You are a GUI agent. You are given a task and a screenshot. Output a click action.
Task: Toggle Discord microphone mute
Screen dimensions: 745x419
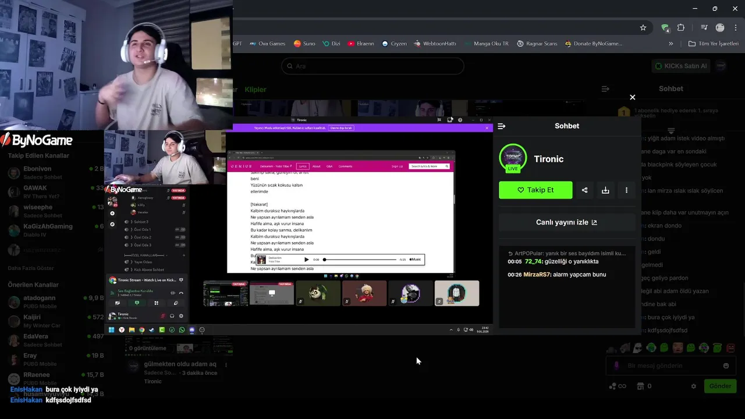[163, 316]
